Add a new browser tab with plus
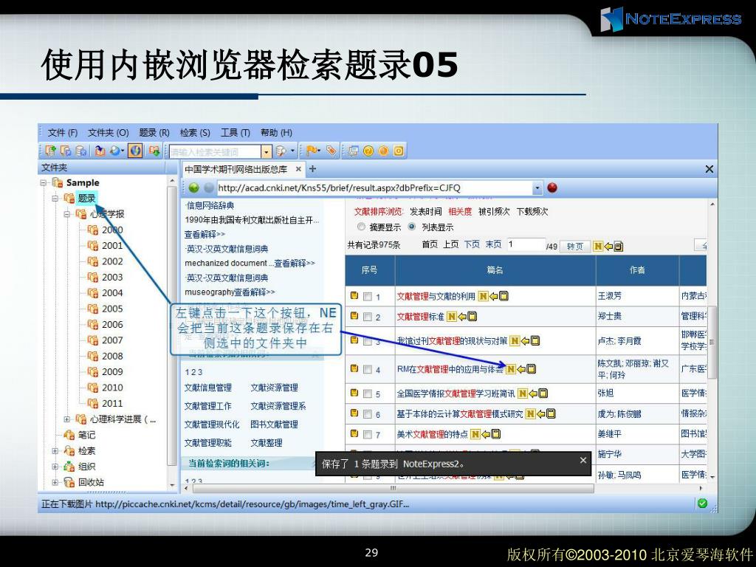 tap(312, 169)
